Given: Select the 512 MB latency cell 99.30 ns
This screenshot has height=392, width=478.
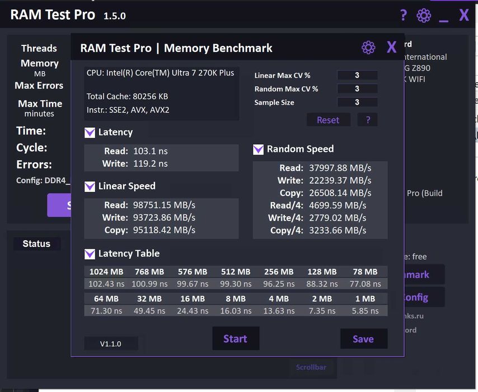Looking at the screenshot, I should 236,284.
